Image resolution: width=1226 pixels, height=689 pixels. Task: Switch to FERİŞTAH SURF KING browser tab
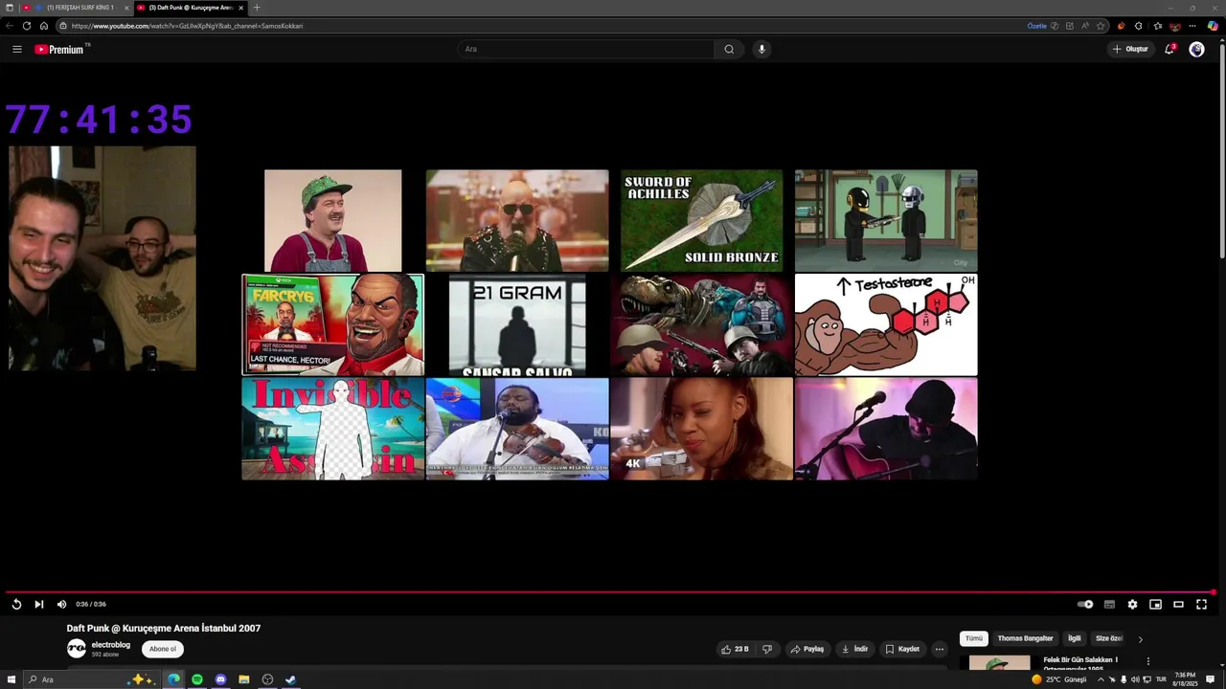point(77,8)
